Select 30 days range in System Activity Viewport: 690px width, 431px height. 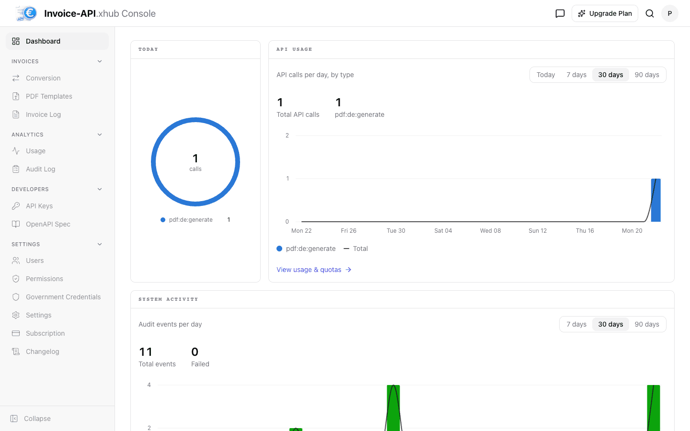tap(610, 324)
